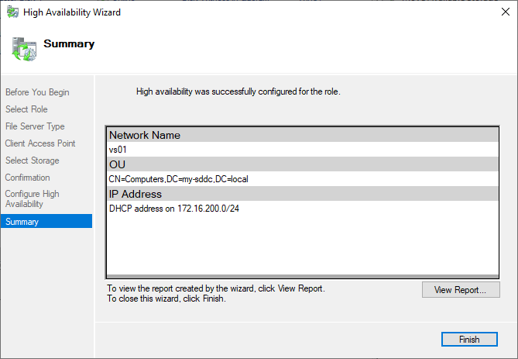The width and height of the screenshot is (518, 359).
Task: Select the vs01 network name value
Action: [x=117, y=150]
